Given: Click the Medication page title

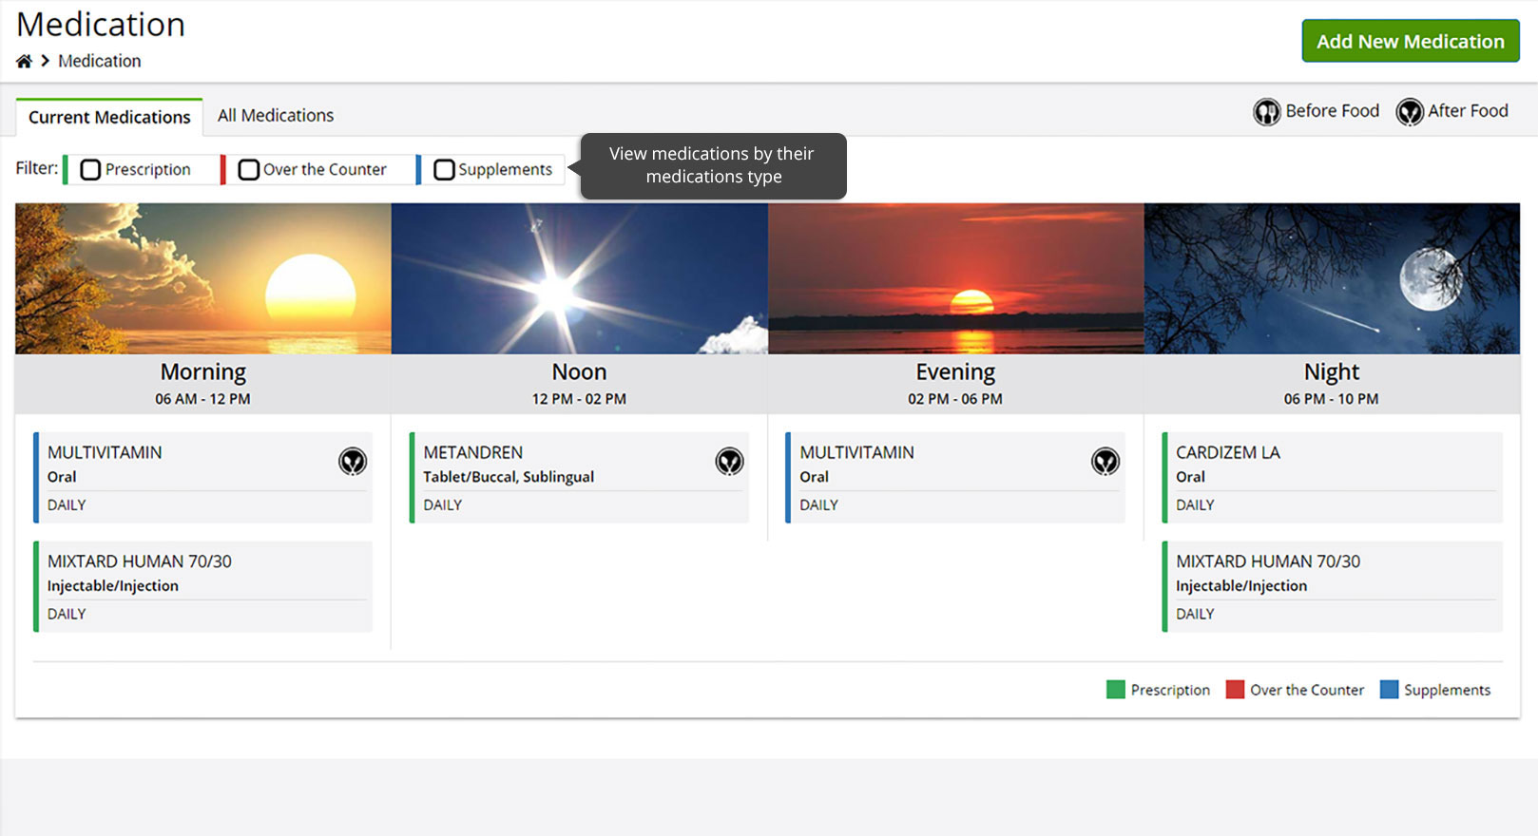Looking at the screenshot, I should coord(101,25).
